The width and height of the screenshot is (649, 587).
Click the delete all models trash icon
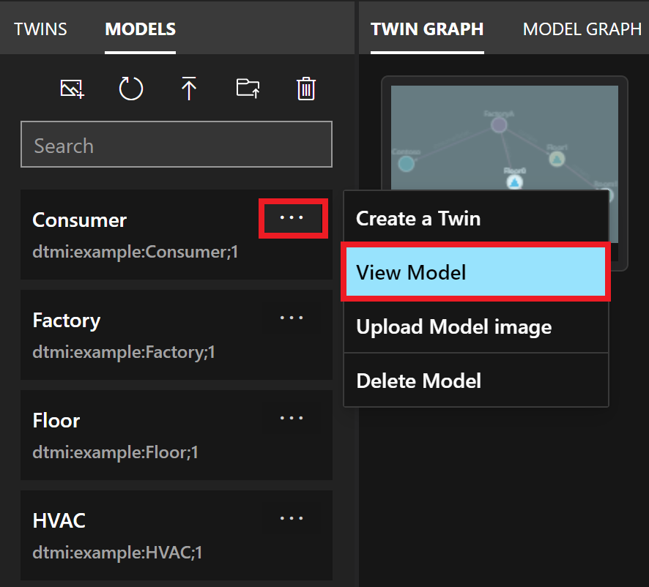pyautogui.click(x=305, y=89)
